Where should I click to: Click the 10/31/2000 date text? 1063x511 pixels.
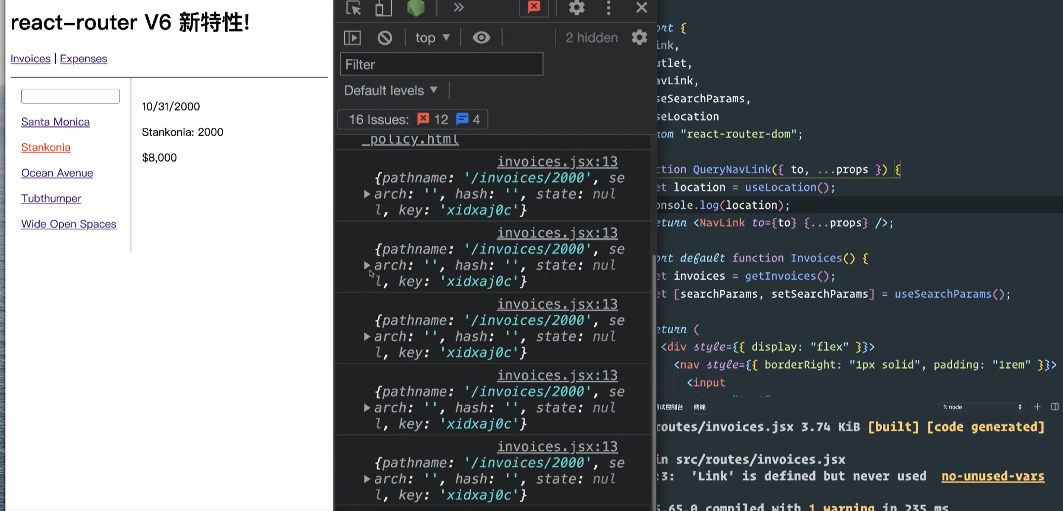click(x=171, y=107)
